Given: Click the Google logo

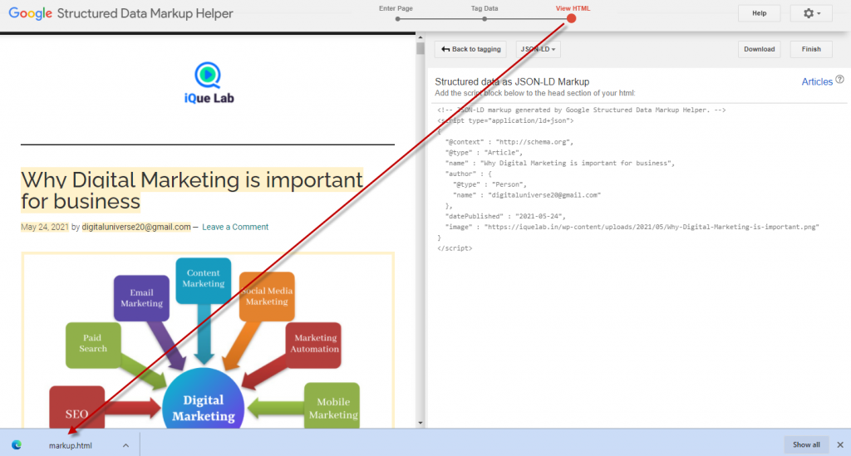Looking at the screenshot, I should point(31,13).
